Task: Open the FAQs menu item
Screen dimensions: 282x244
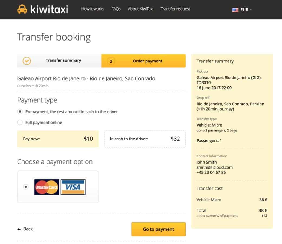Action: click(x=116, y=9)
